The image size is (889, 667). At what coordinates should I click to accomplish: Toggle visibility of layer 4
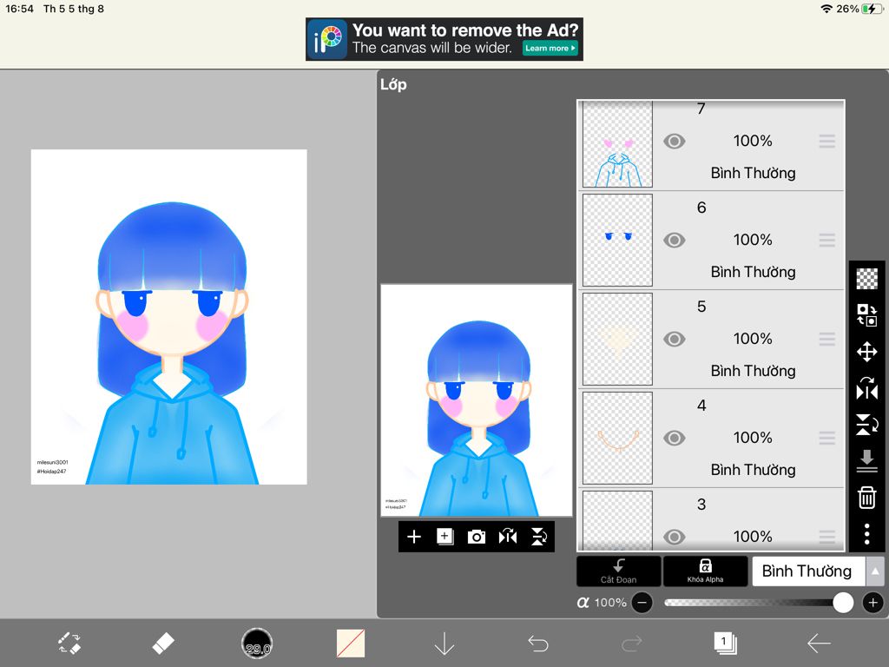click(674, 438)
